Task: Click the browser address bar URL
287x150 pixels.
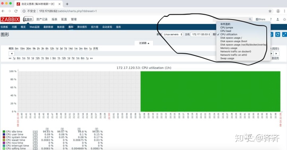Action: pos(68,11)
